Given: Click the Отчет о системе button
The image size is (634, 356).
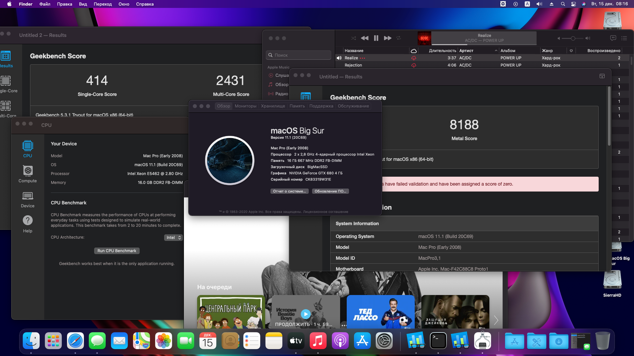Looking at the screenshot, I should (289, 191).
